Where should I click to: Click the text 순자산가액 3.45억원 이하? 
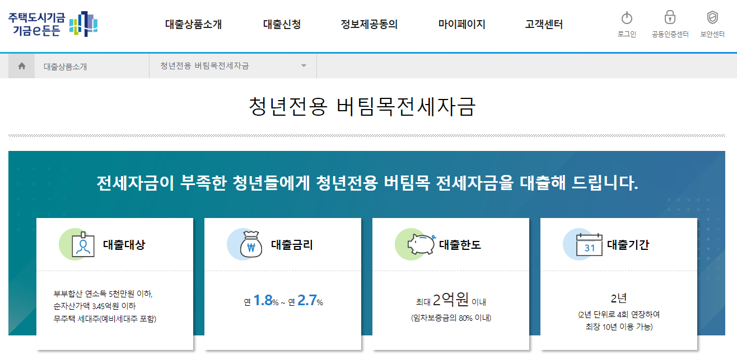(x=95, y=306)
